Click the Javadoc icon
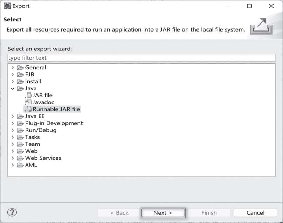283x223 pixels. [x=29, y=102]
